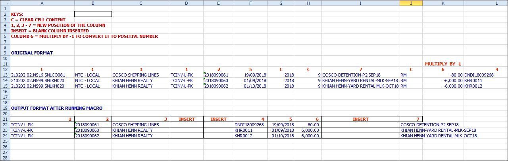Image resolution: width=508 pixels, height=161 pixels.
Task: Select column header I
Action: coord(361,3)
